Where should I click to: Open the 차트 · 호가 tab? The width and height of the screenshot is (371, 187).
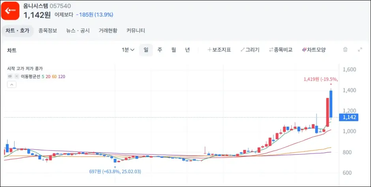17,31
